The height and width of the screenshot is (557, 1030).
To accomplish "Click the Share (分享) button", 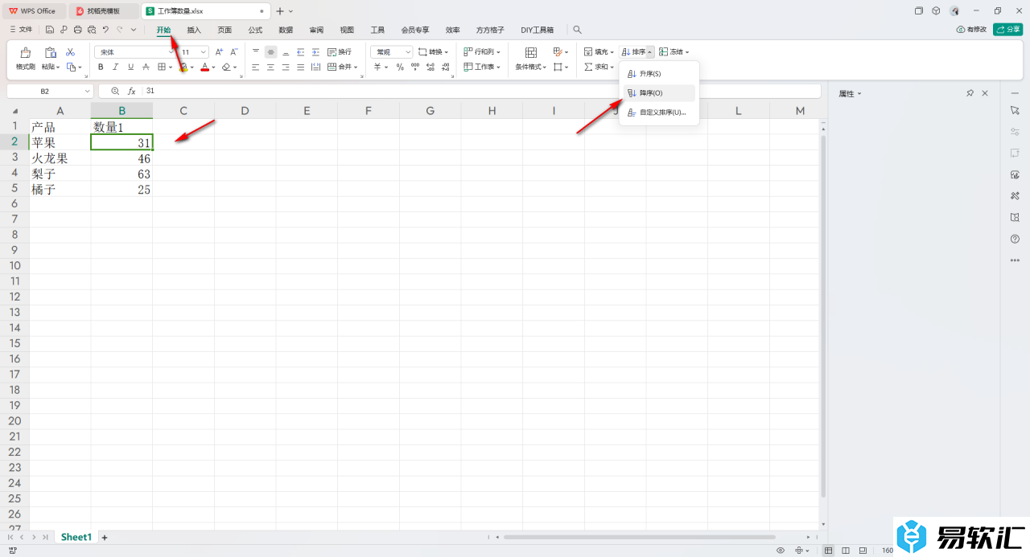I will coord(1008,30).
